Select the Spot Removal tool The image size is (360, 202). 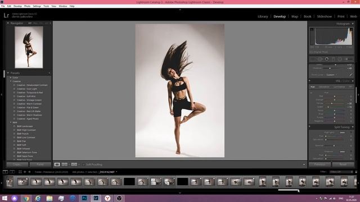point(319,59)
